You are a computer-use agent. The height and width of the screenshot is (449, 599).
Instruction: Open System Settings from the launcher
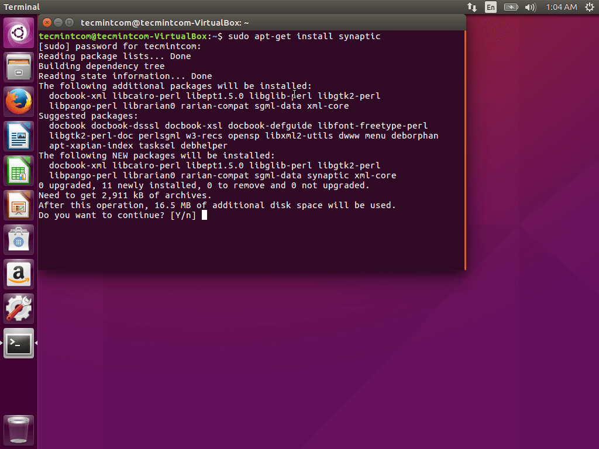click(x=18, y=308)
